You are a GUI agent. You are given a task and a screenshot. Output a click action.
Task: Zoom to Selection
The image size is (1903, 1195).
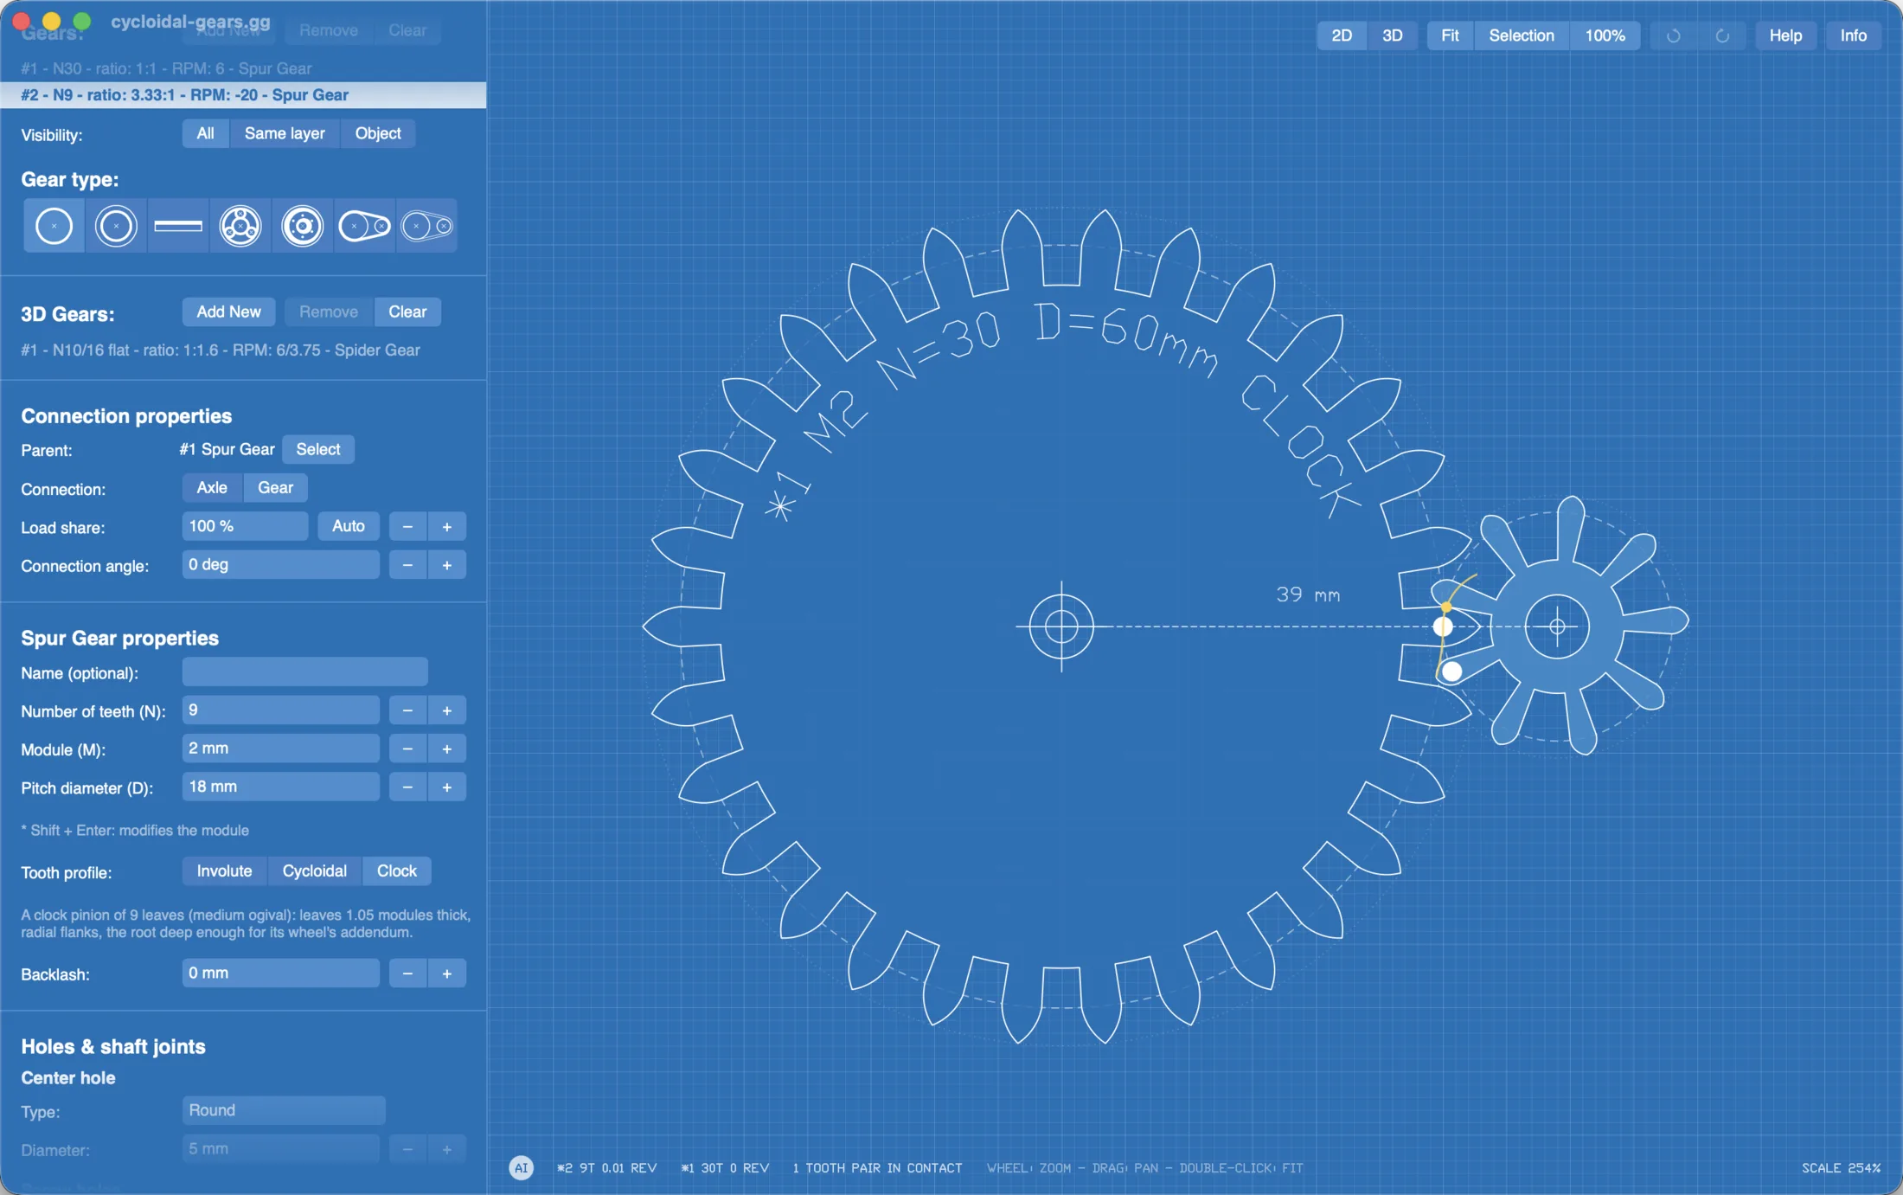coord(1522,35)
